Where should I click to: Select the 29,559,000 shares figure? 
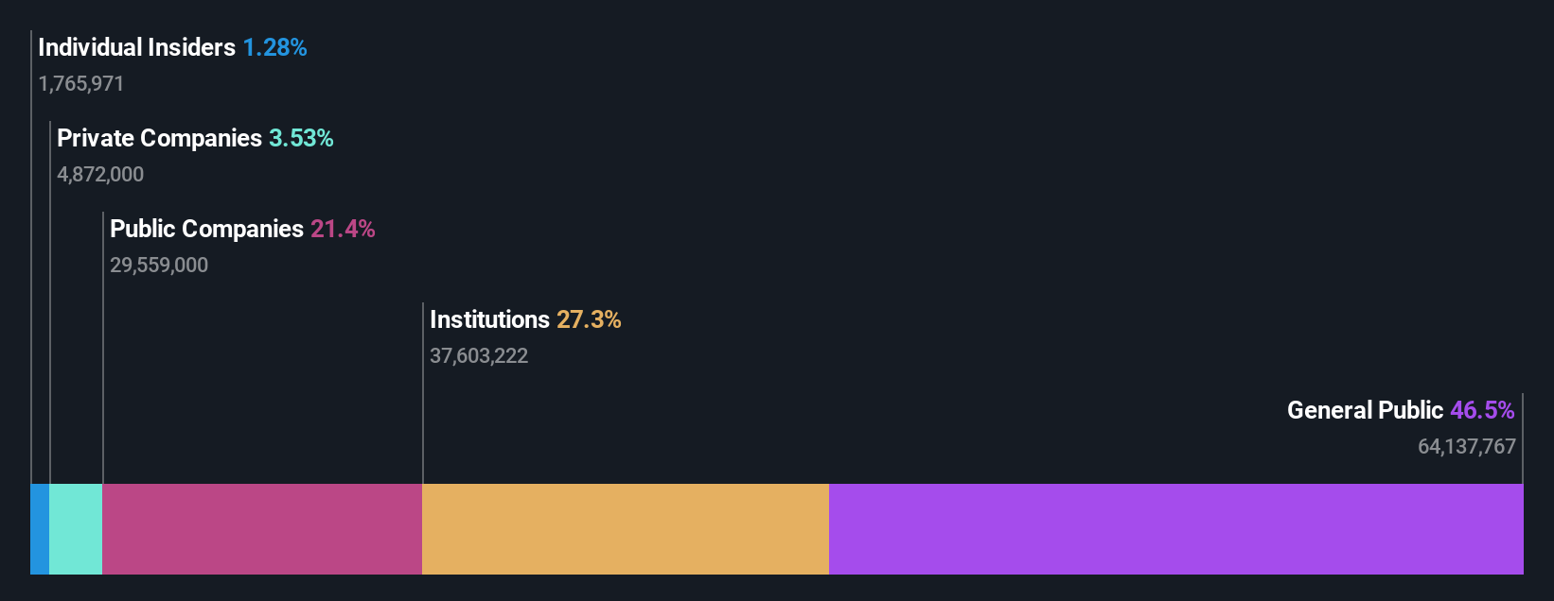point(159,265)
